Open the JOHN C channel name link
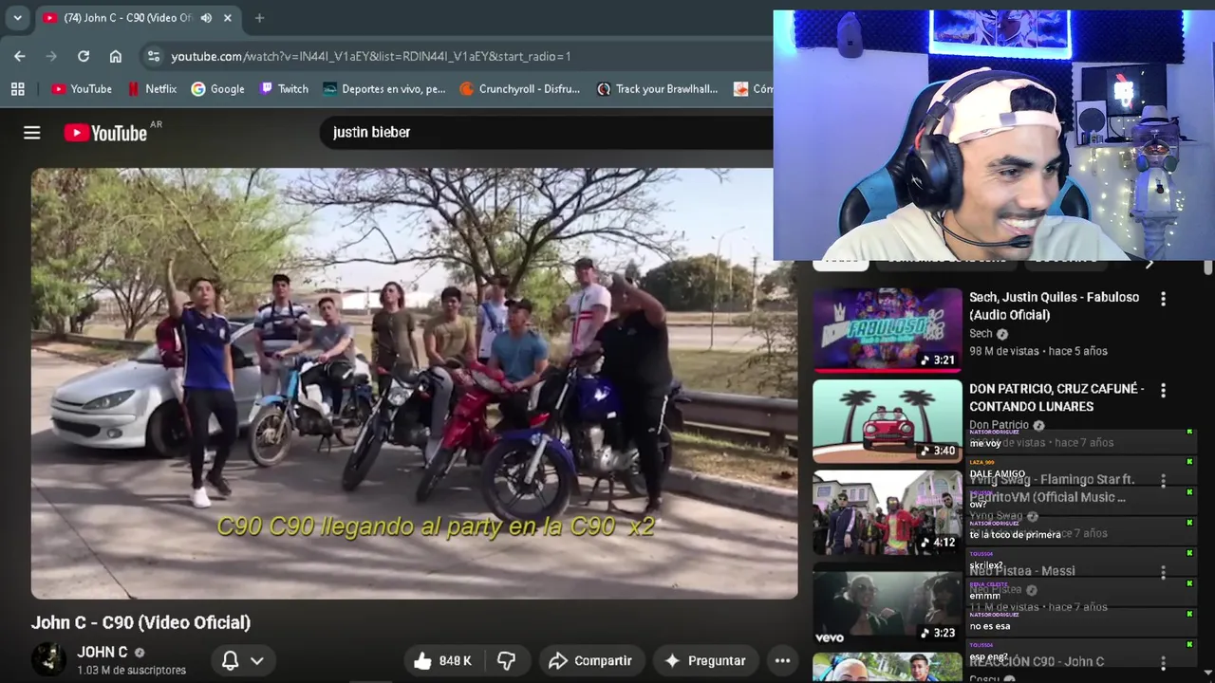The width and height of the screenshot is (1215, 683). click(103, 652)
